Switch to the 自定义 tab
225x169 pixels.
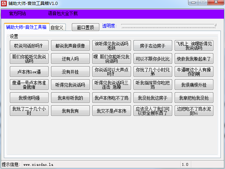[x=57, y=27]
